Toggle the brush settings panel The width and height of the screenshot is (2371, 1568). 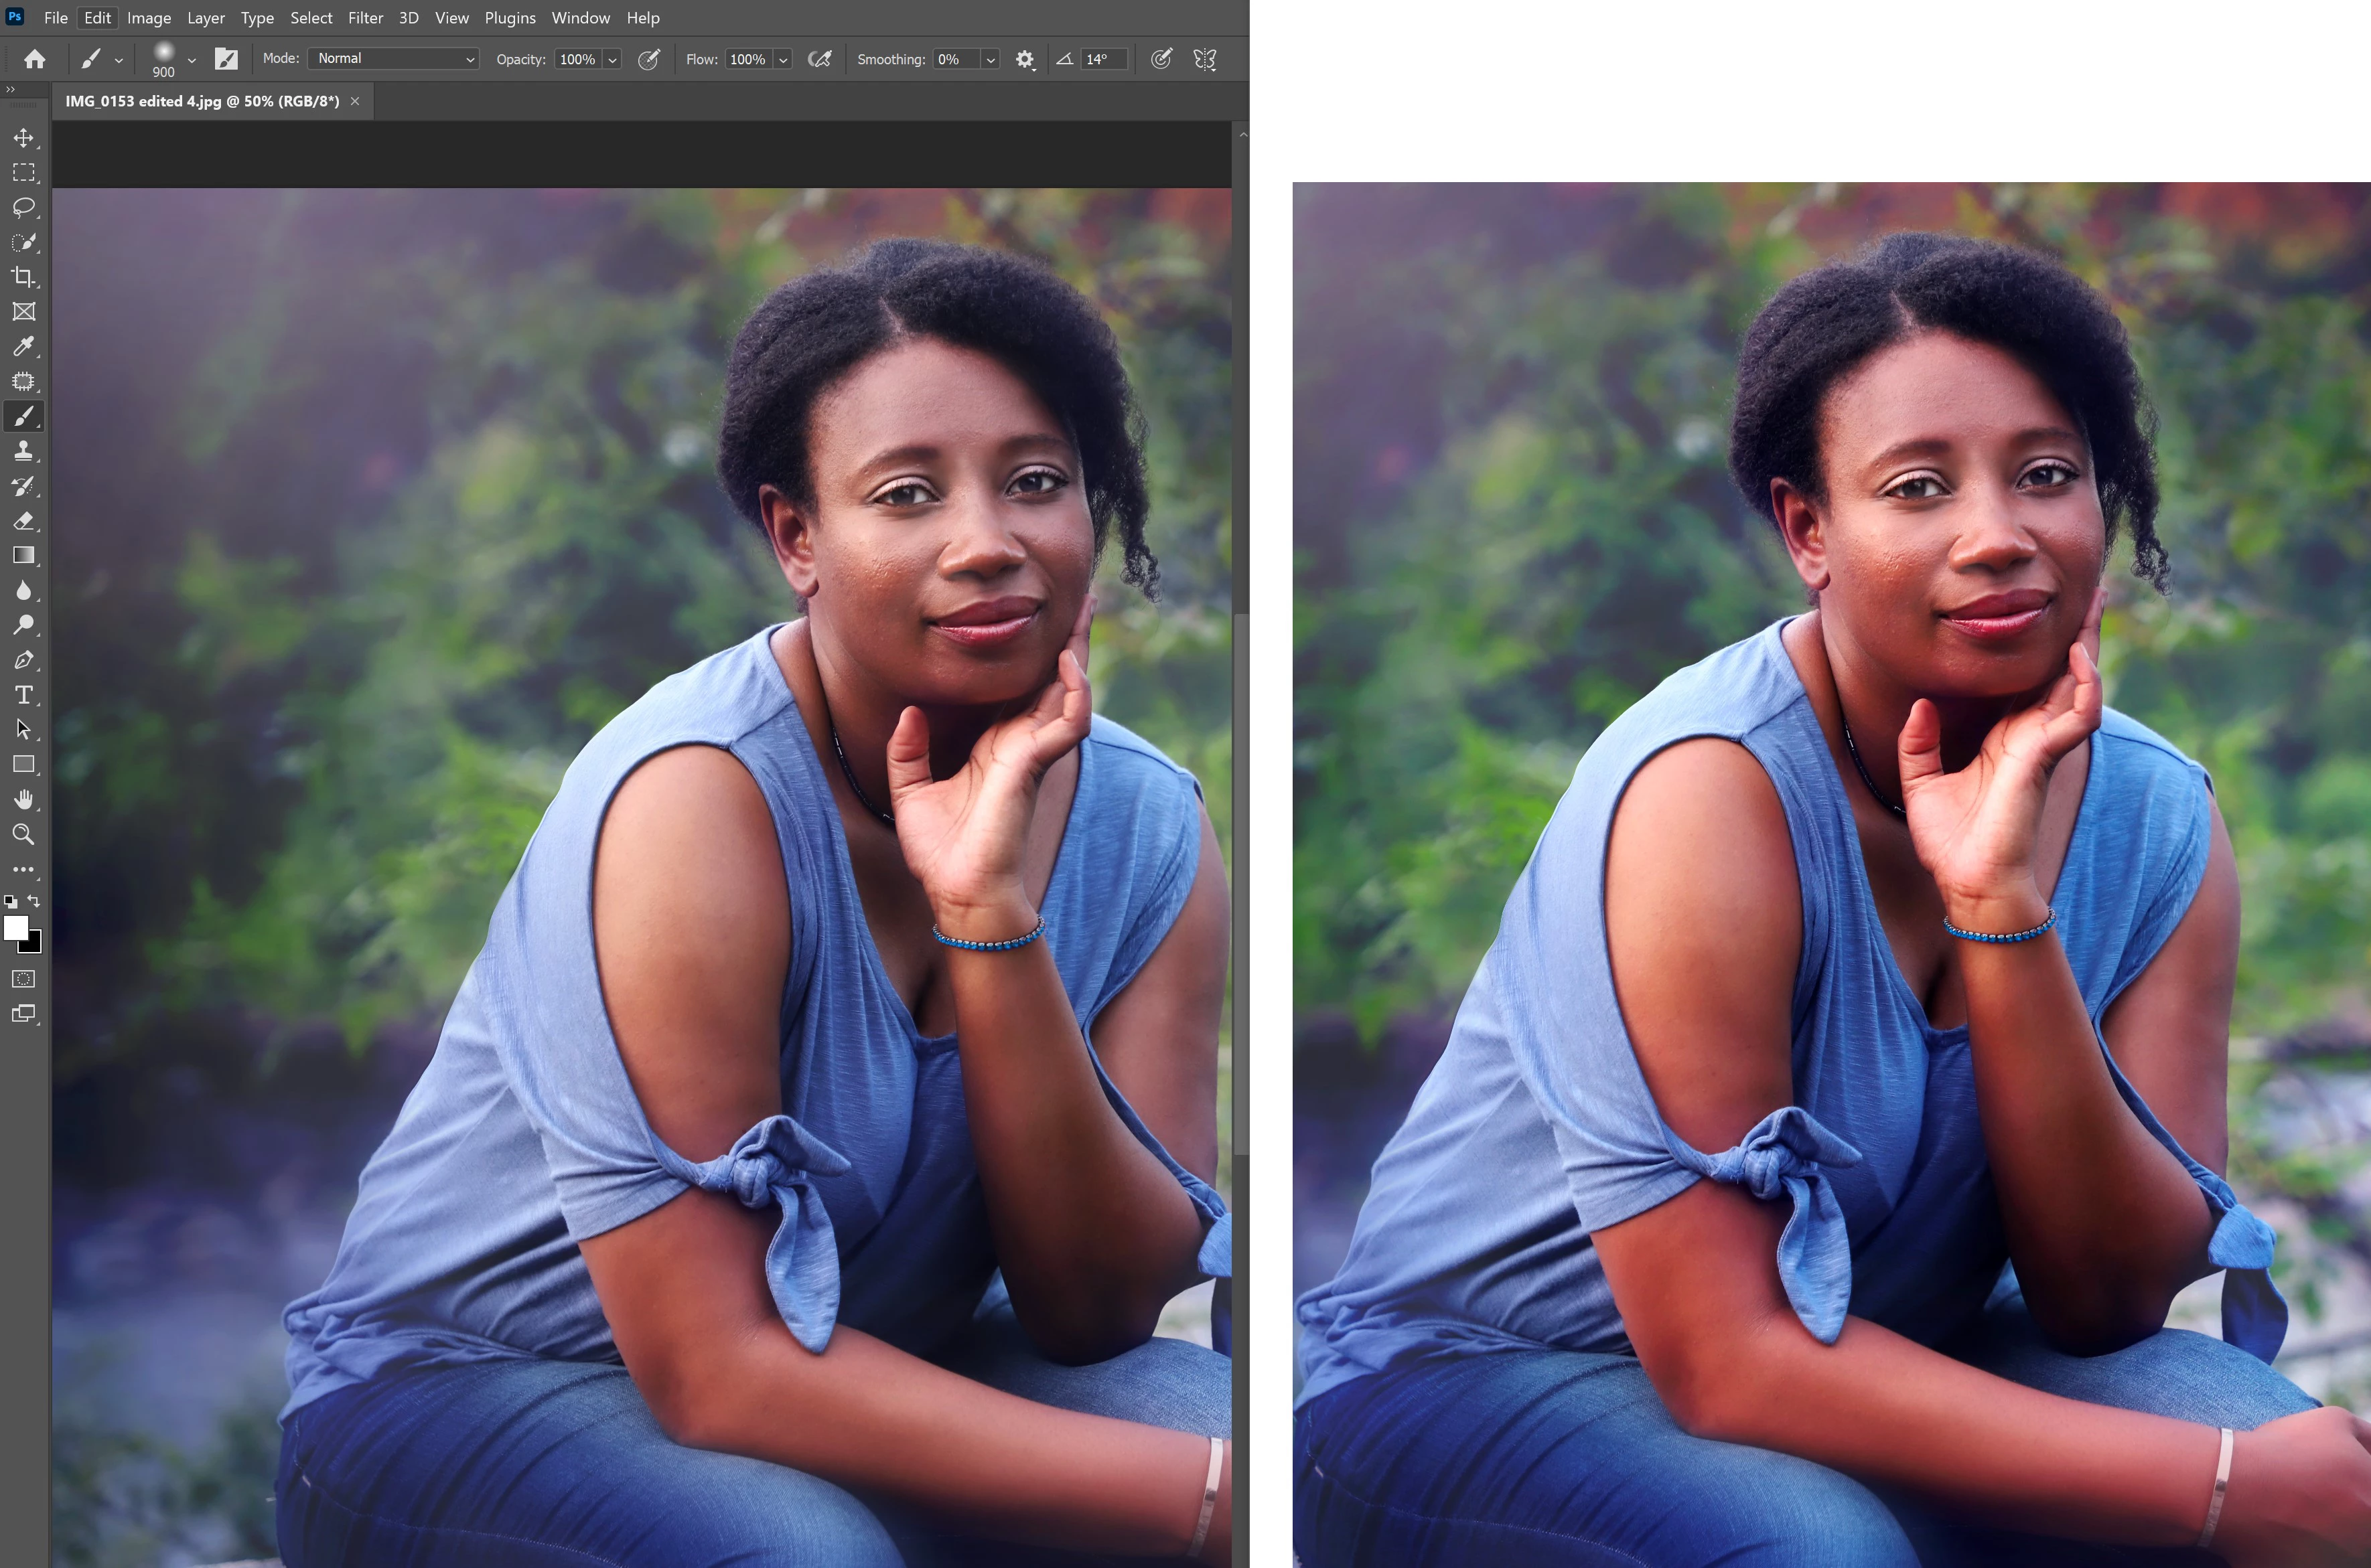coord(227,59)
